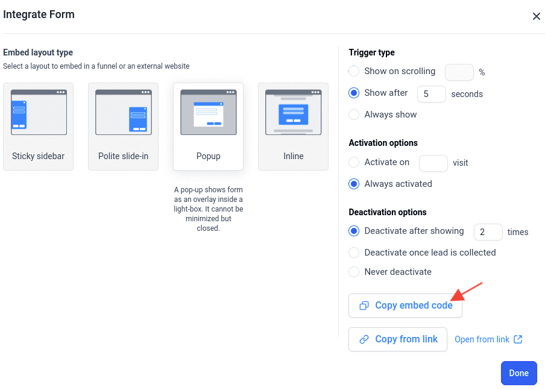Click the chain-link icon on Copy from link
Screen dimensions: 545x390
tap(364, 339)
